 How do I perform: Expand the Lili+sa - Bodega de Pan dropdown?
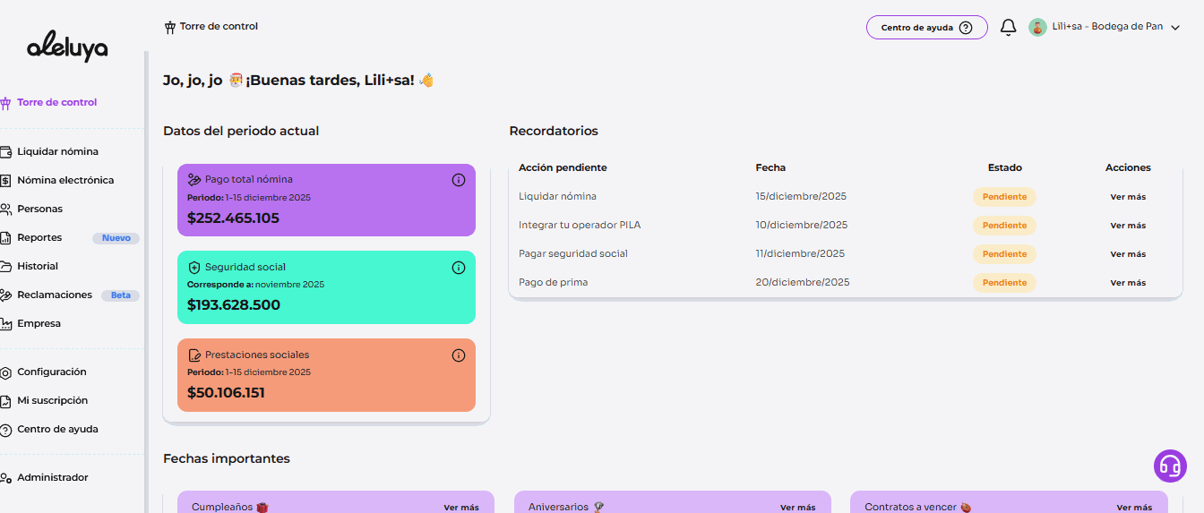tap(1175, 28)
